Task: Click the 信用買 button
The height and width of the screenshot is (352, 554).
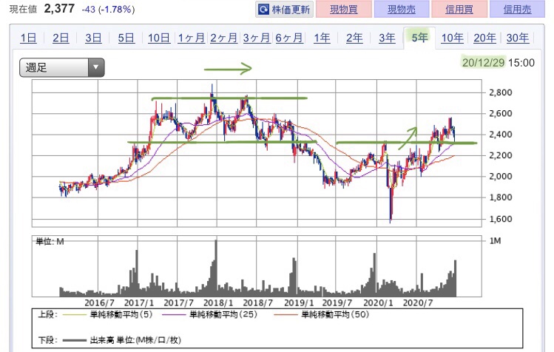Action: pyautogui.click(x=459, y=9)
